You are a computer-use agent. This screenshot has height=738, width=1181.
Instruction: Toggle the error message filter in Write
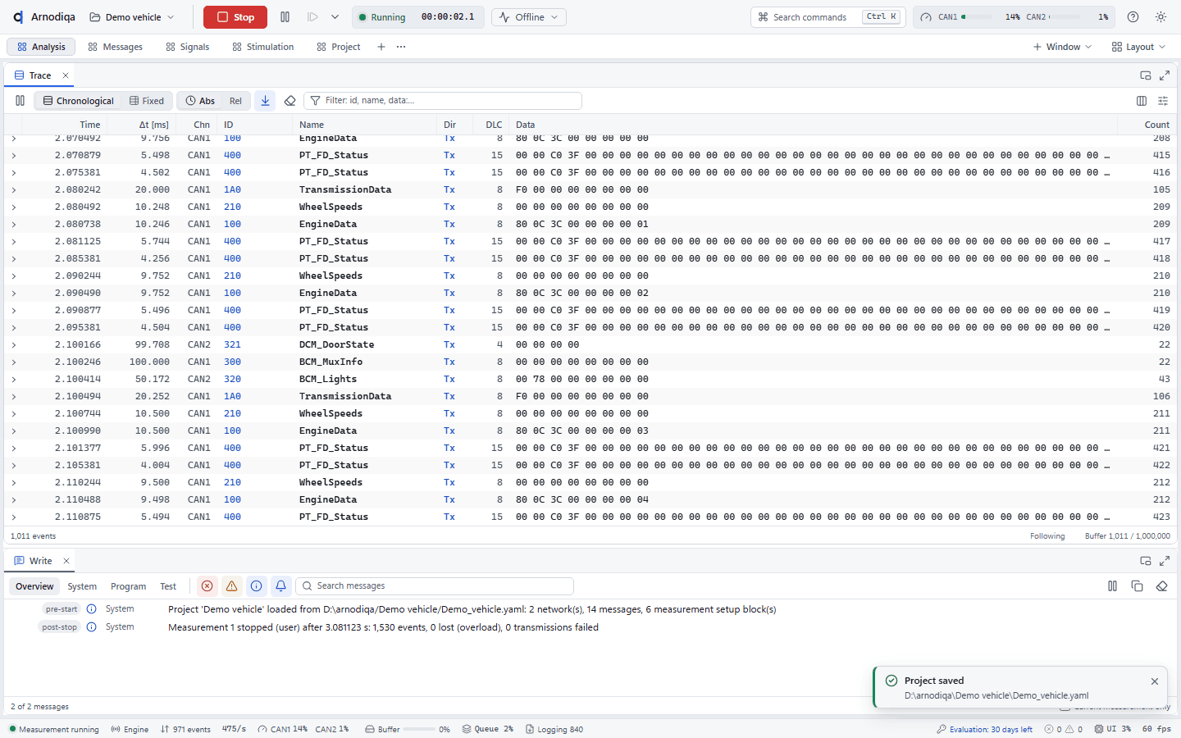click(x=207, y=586)
